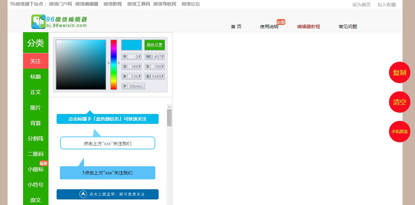Choose the white speech-bubble 关注我们 template
Screen dimensions: 415x205
(107, 143)
